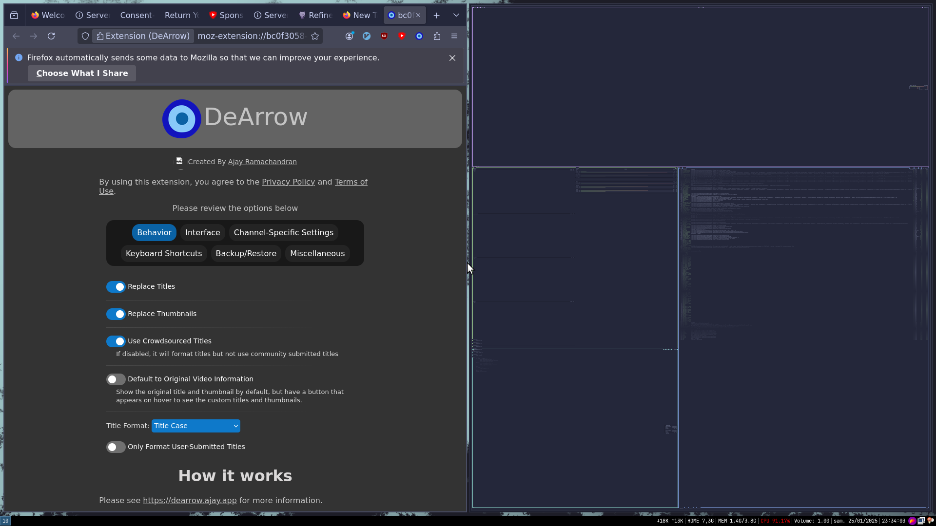The height and width of the screenshot is (526, 936).
Task: Click the MEM 1.4G/3.8G status entry
Action: (737, 521)
